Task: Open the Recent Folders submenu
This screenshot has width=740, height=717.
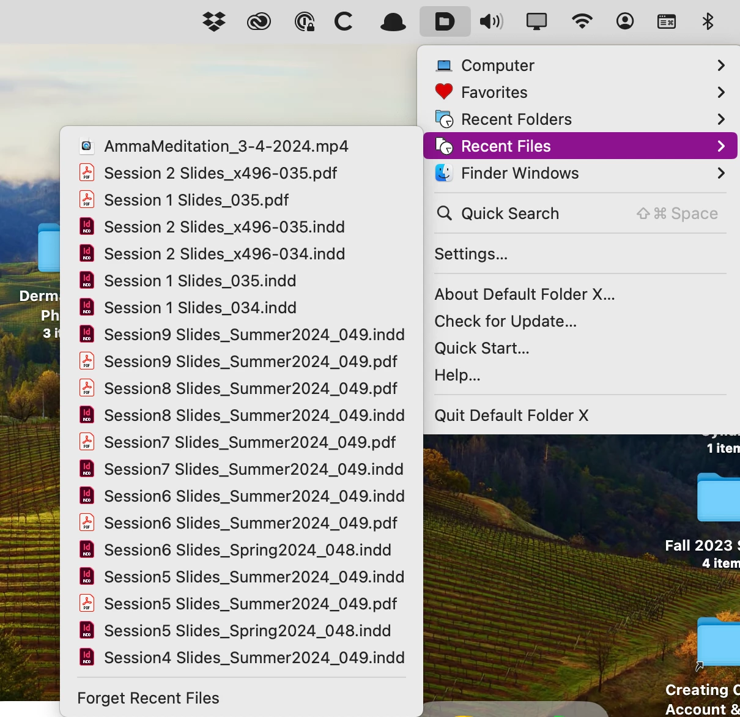Action: tap(580, 119)
